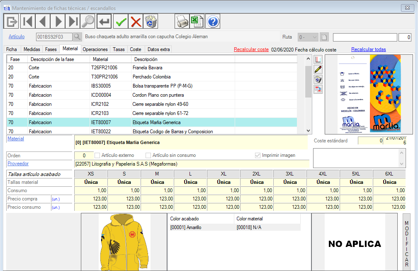Screen dimensions: 418x271
Task: Open the Ruta dropdown
Action: point(308,37)
